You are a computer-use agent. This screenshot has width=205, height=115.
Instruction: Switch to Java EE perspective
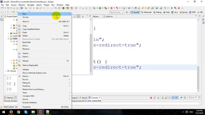pyautogui.click(x=135, y=12)
